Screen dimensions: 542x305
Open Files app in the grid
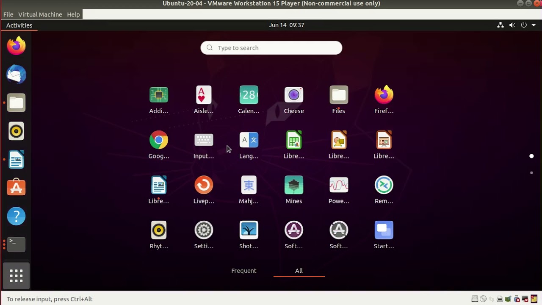coord(339,100)
